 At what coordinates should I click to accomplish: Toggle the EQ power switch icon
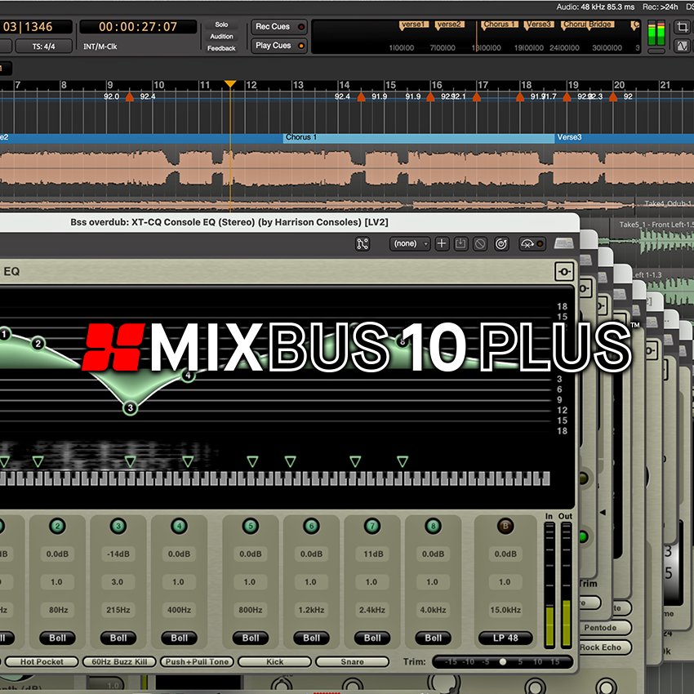563,272
